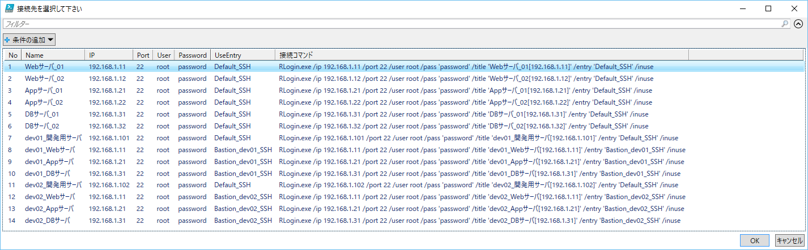Sort by the No column header
The width and height of the screenshot is (808, 250).
12,55
